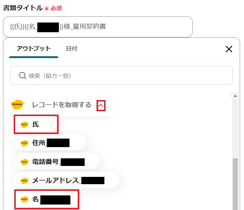Click the scrollbar up arrow

(x=235, y=96)
